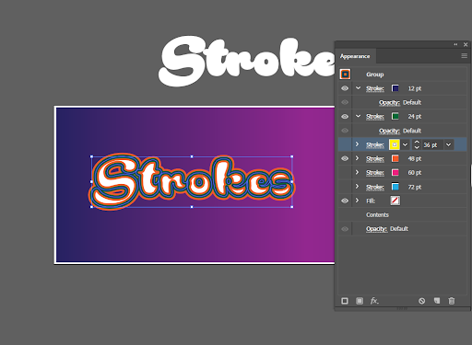The width and height of the screenshot is (472, 345).
Task: Open Stroke panel link for 12 pt stroke
Action: pos(375,88)
